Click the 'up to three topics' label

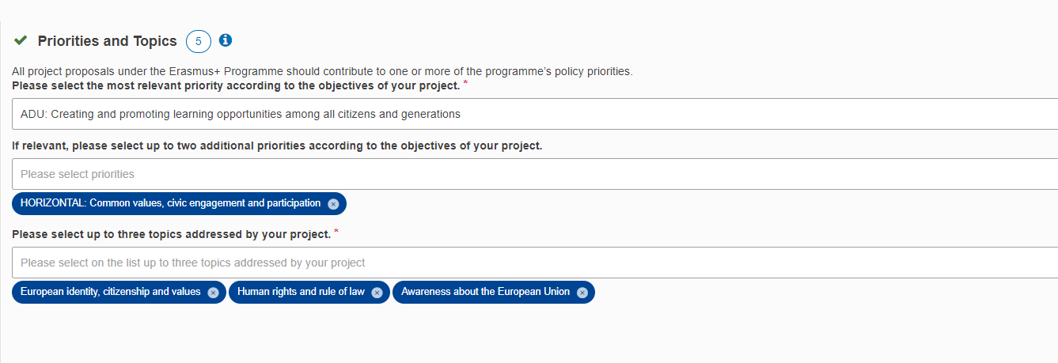171,234
